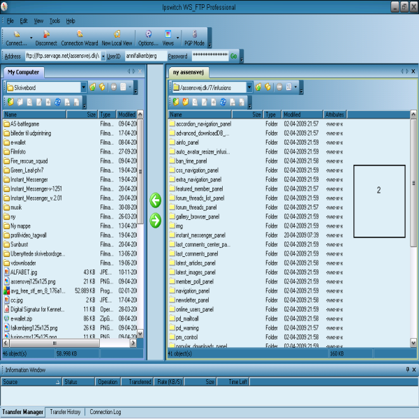Click the UserID field containing annifalkenbjerg
The image size is (419, 419).
(145, 56)
